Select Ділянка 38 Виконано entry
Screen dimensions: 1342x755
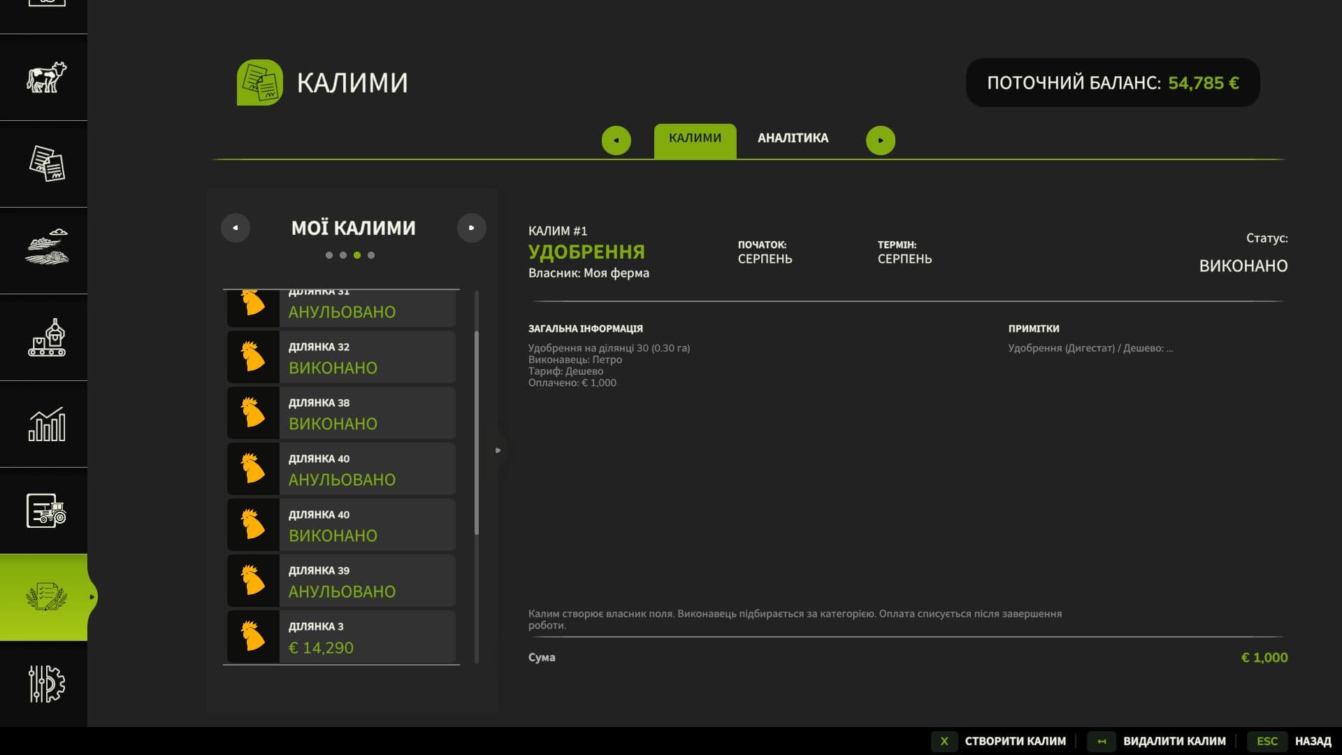[x=341, y=412]
